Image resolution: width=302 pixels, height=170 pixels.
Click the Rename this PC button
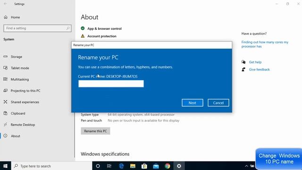95,131
